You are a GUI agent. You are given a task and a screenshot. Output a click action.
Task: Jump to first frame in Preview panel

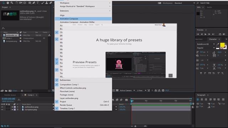[x=198, y=34]
